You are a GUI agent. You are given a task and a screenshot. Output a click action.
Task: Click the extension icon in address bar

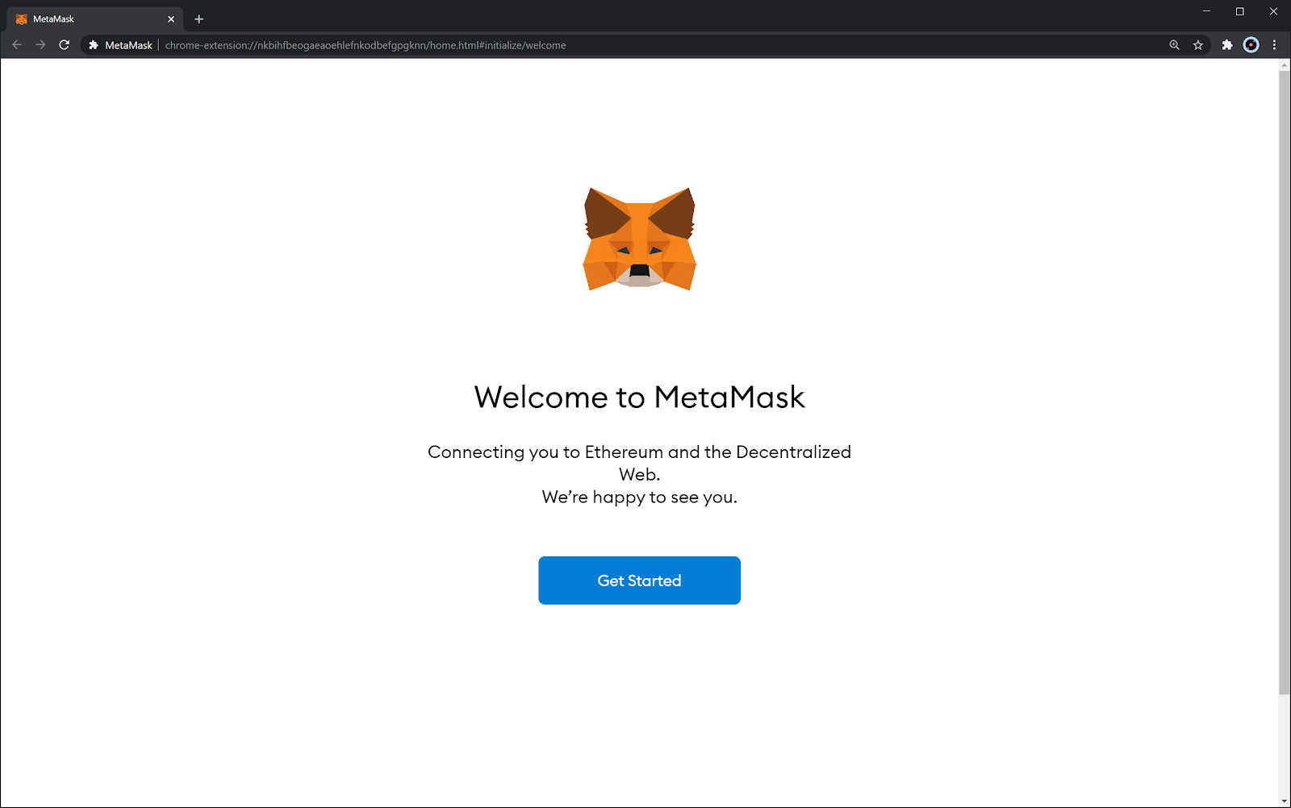tap(94, 45)
